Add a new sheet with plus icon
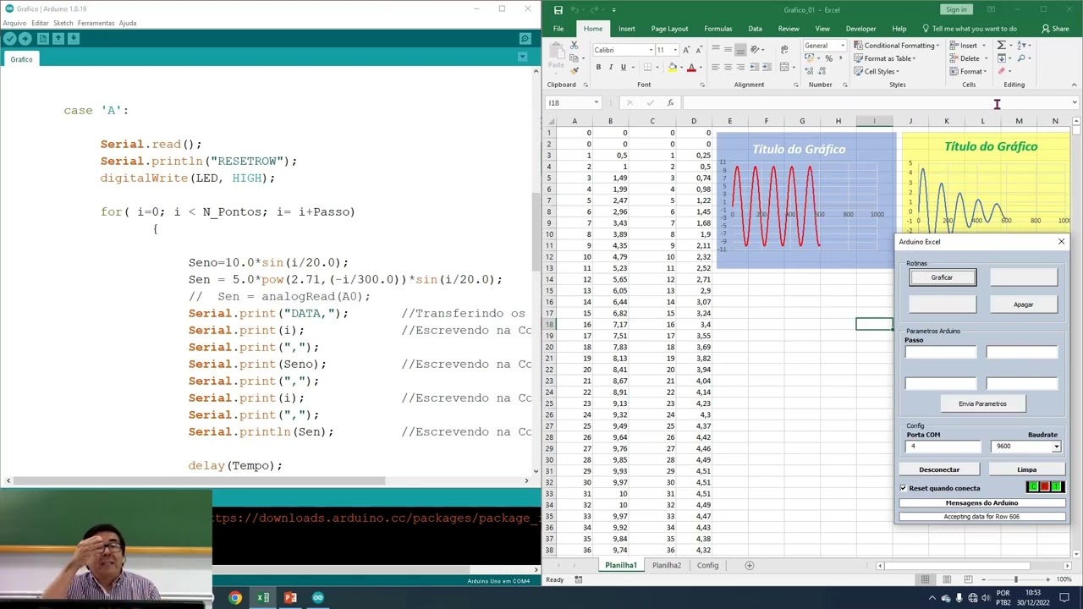1083x609 pixels. 749,565
